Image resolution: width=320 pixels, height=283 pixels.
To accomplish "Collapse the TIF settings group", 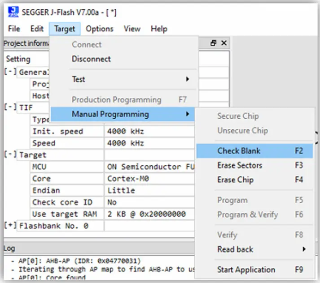I will [x=10, y=107].
